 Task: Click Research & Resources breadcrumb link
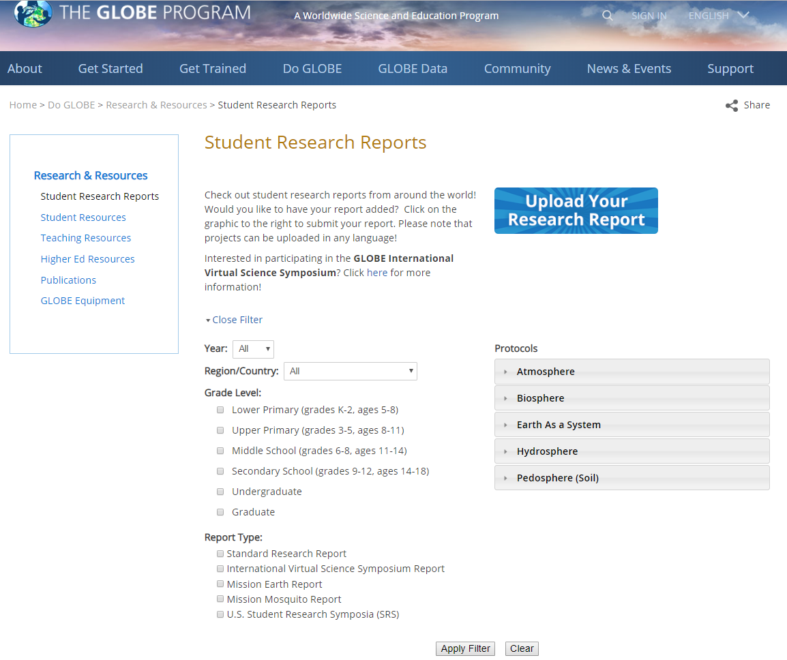pyautogui.click(x=156, y=105)
